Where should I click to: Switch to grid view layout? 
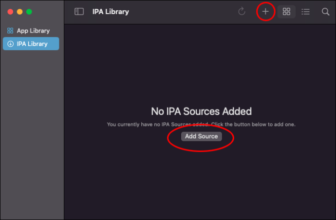click(x=286, y=12)
